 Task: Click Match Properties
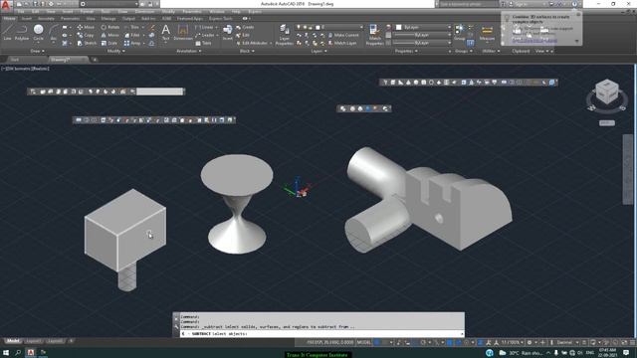click(374, 35)
